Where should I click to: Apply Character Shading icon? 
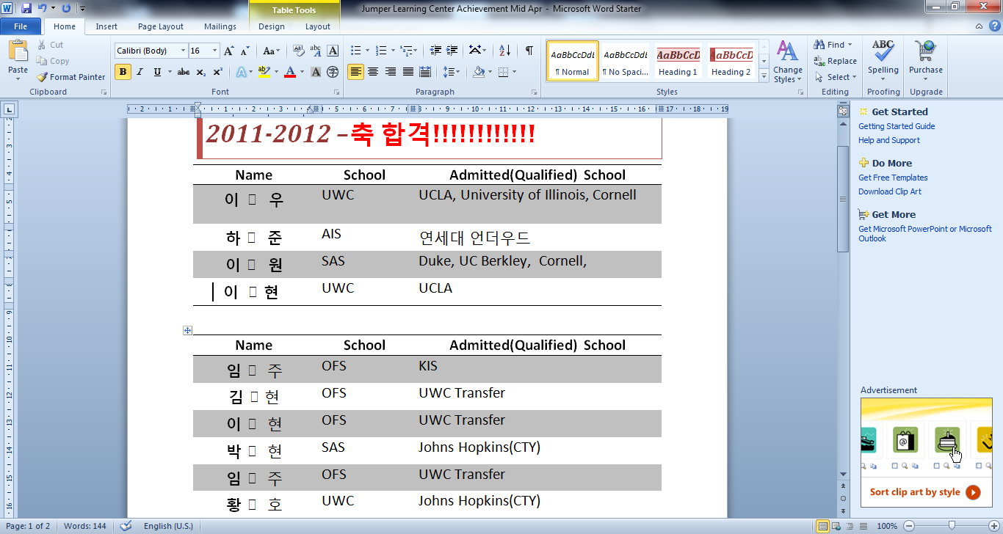pyautogui.click(x=316, y=72)
